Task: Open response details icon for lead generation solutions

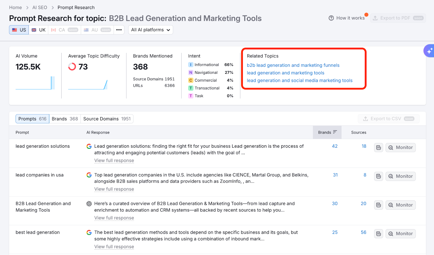Action: point(378,148)
